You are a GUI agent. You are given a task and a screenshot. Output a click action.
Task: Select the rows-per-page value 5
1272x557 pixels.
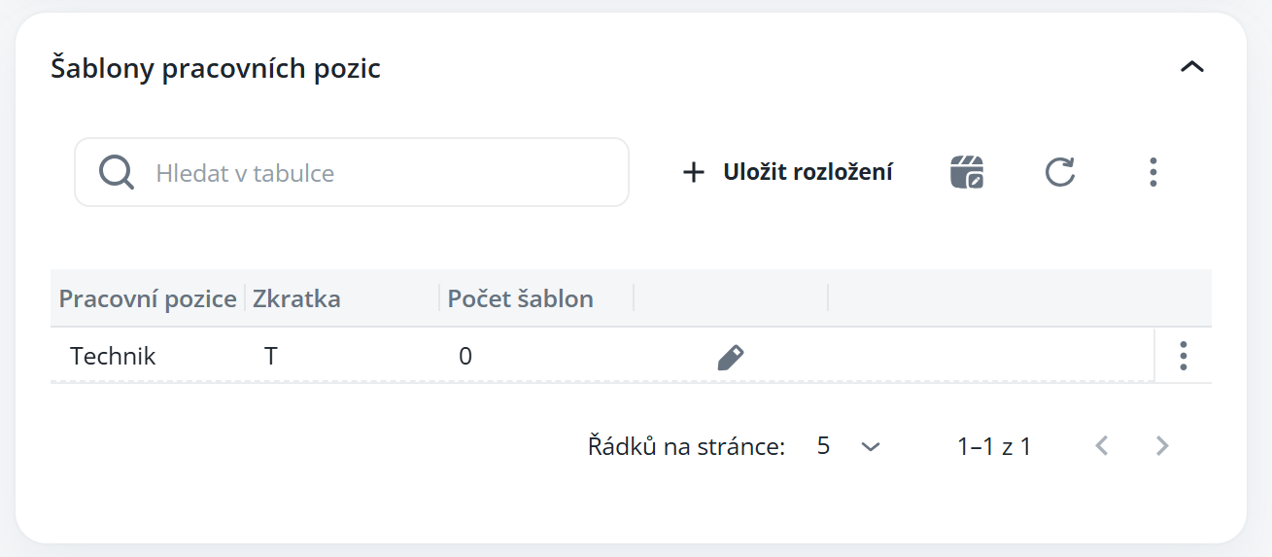[x=824, y=446]
